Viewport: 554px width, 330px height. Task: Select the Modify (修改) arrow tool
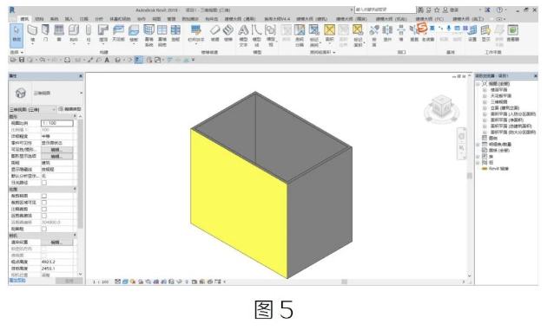coord(16,35)
